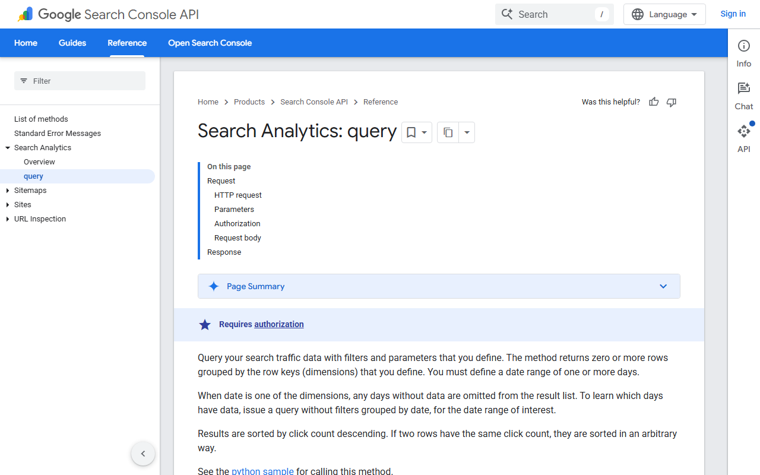Select Overview under Search Analytics
This screenshot has height=475, width=760.
39,162
